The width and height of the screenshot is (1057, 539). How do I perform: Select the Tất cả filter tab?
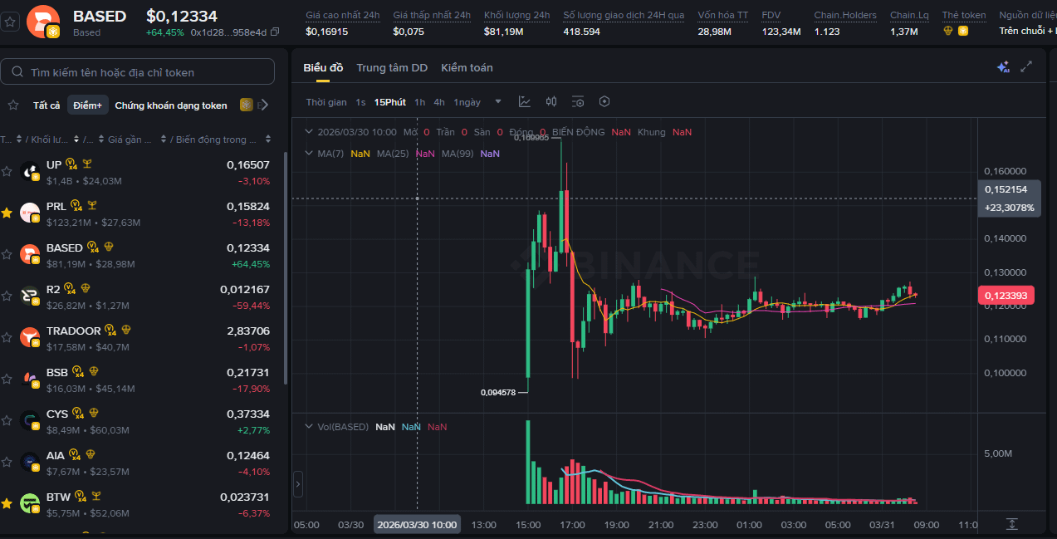click(x=46, y=105)
